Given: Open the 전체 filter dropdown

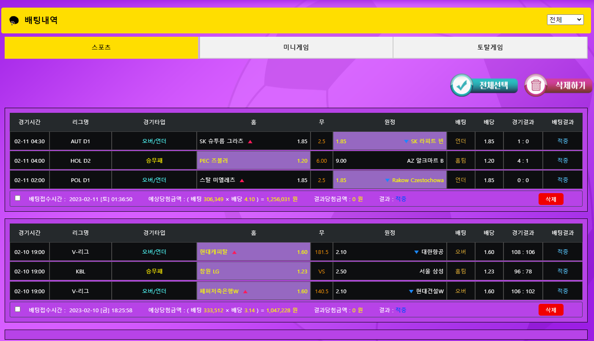Looking at the screenshot, I should (565, 20).
